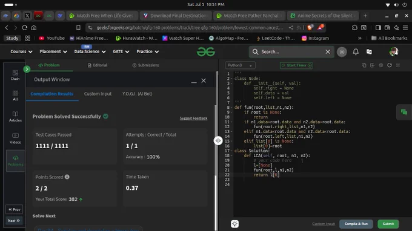Open the Brave shields lion icon
This screenshot has height=231, width=412.
(x=310, y=28)
